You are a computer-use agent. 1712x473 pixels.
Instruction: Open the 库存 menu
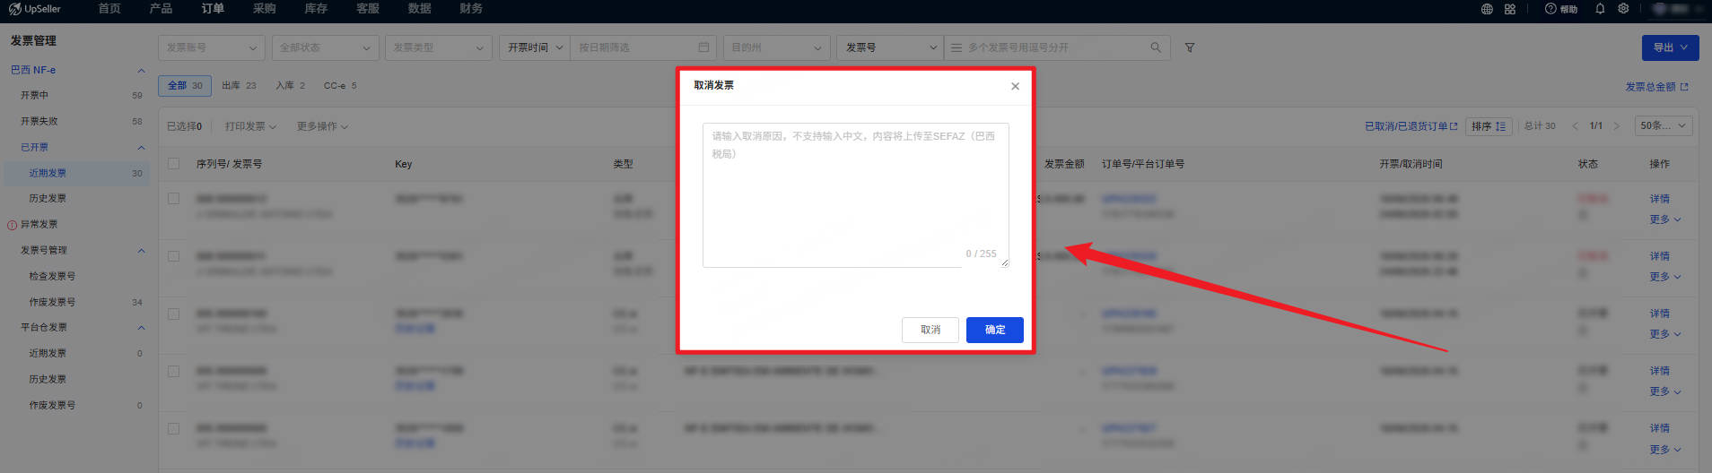[x=316, y=9]
